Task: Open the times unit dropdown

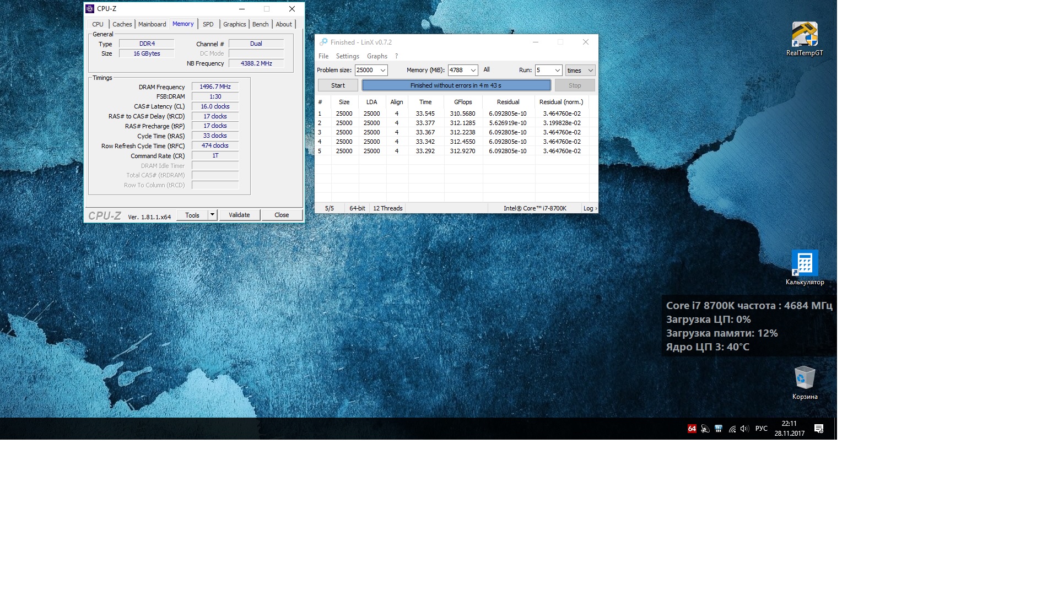Action: 590,71
